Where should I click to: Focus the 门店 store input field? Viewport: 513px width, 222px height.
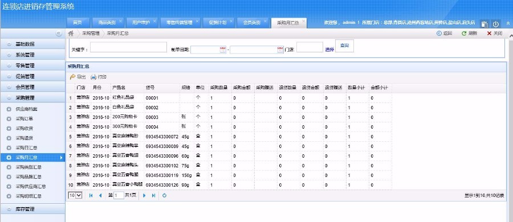click(310, 47)
